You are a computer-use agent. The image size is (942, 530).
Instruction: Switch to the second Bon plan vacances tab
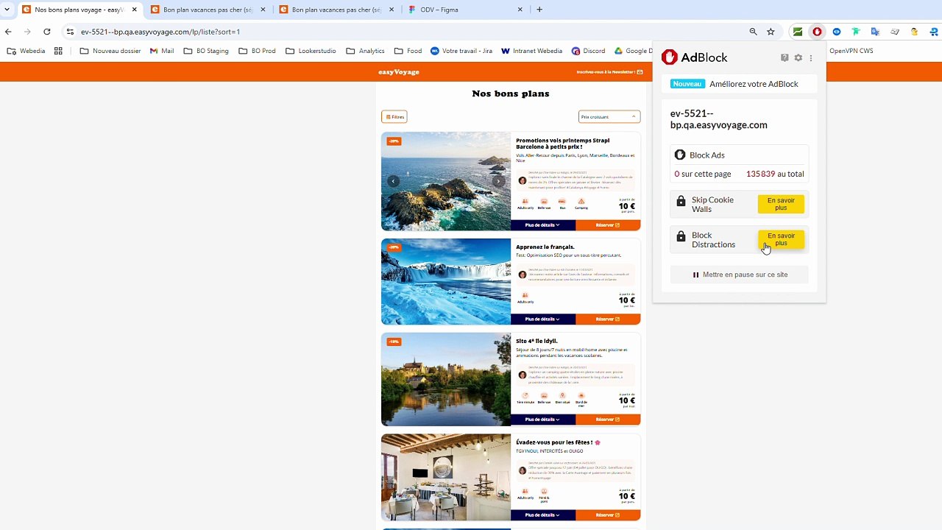(208, 10)
